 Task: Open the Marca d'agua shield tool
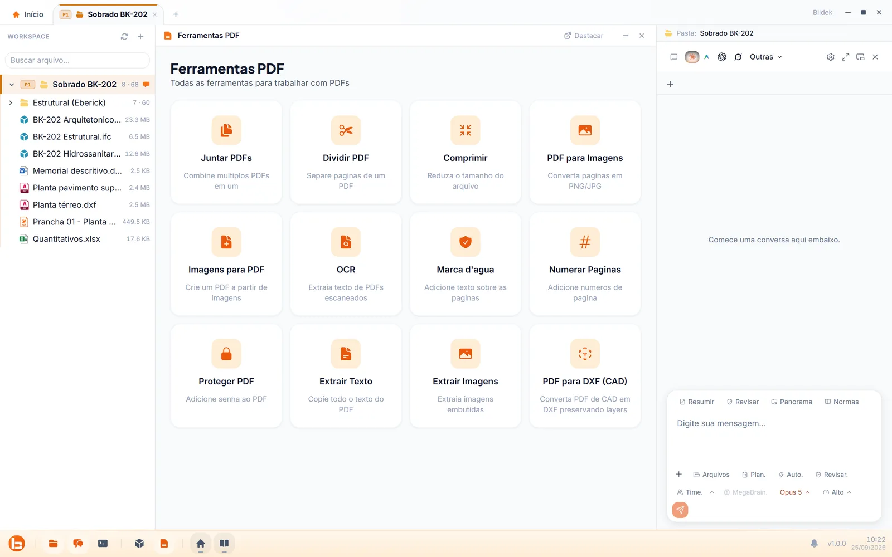point(466,264)
